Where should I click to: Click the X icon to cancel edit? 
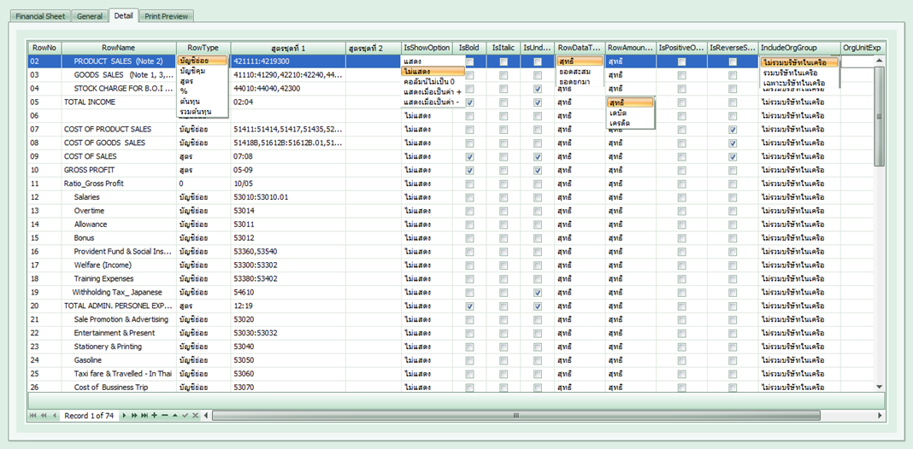196,416
